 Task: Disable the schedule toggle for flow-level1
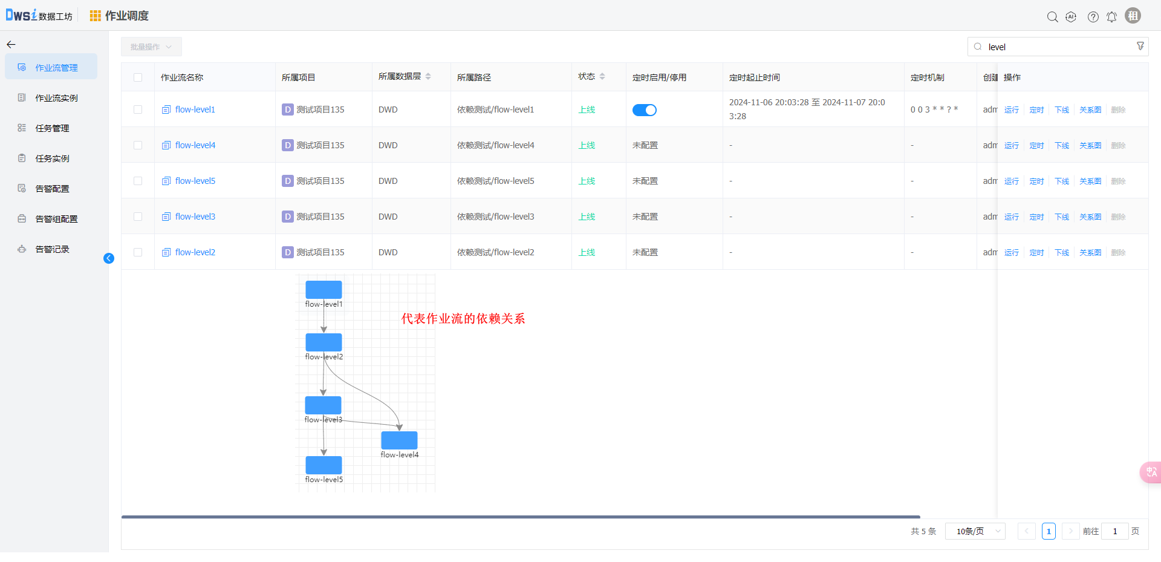pyautogui.click(x=644, y=110)
